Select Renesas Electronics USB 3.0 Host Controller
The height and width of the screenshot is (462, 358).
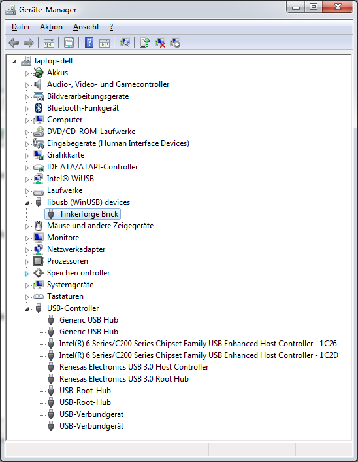coord(134,367)
